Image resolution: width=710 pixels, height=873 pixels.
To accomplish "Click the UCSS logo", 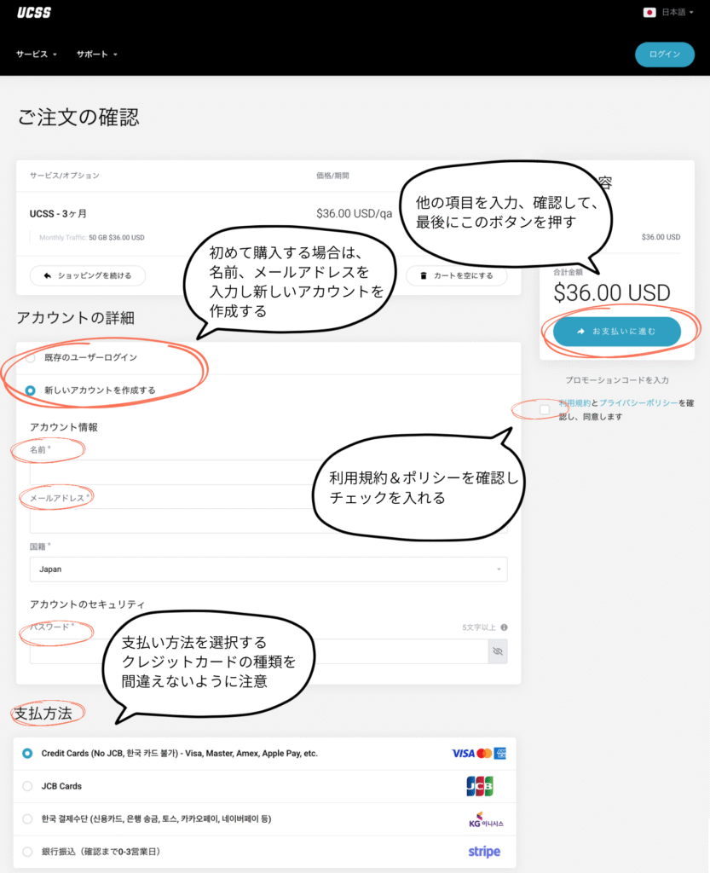I will 34,12.
